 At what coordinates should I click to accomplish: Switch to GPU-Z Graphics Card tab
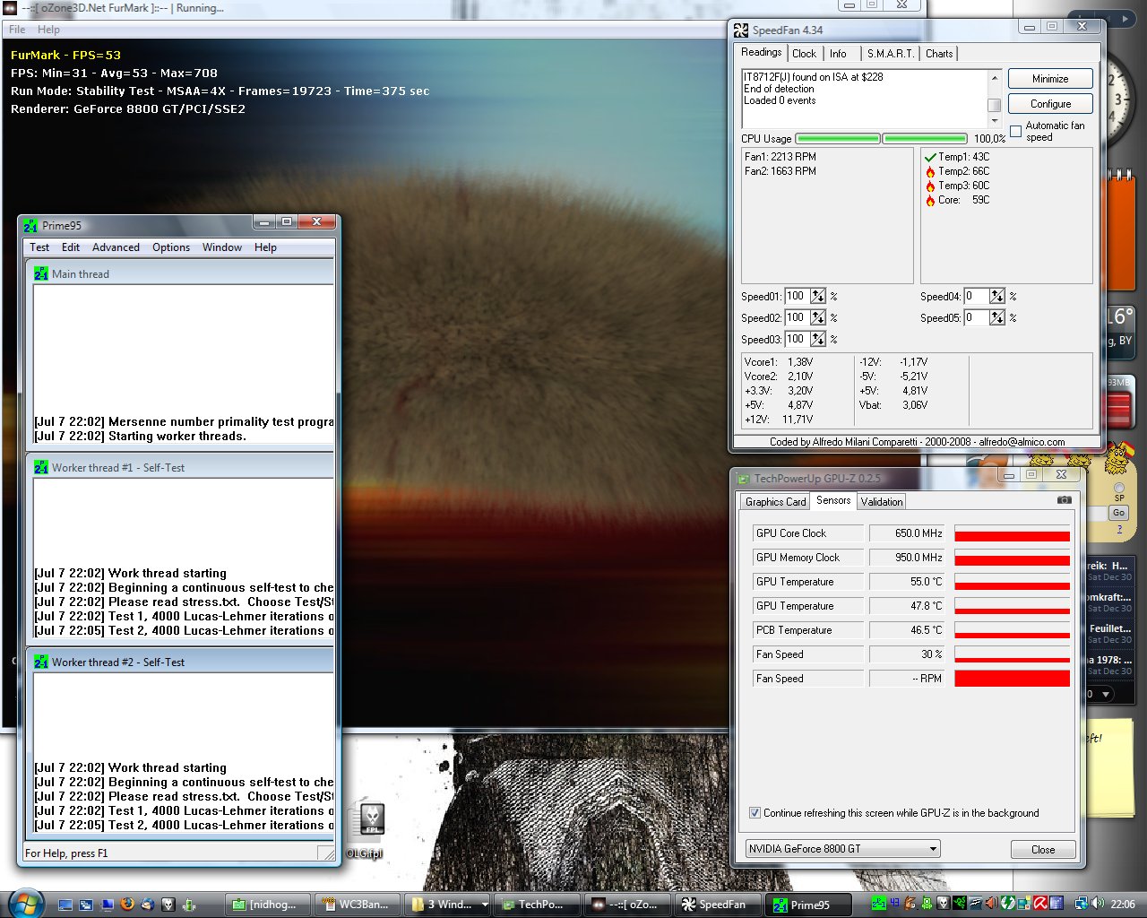[x=775, y=502]
